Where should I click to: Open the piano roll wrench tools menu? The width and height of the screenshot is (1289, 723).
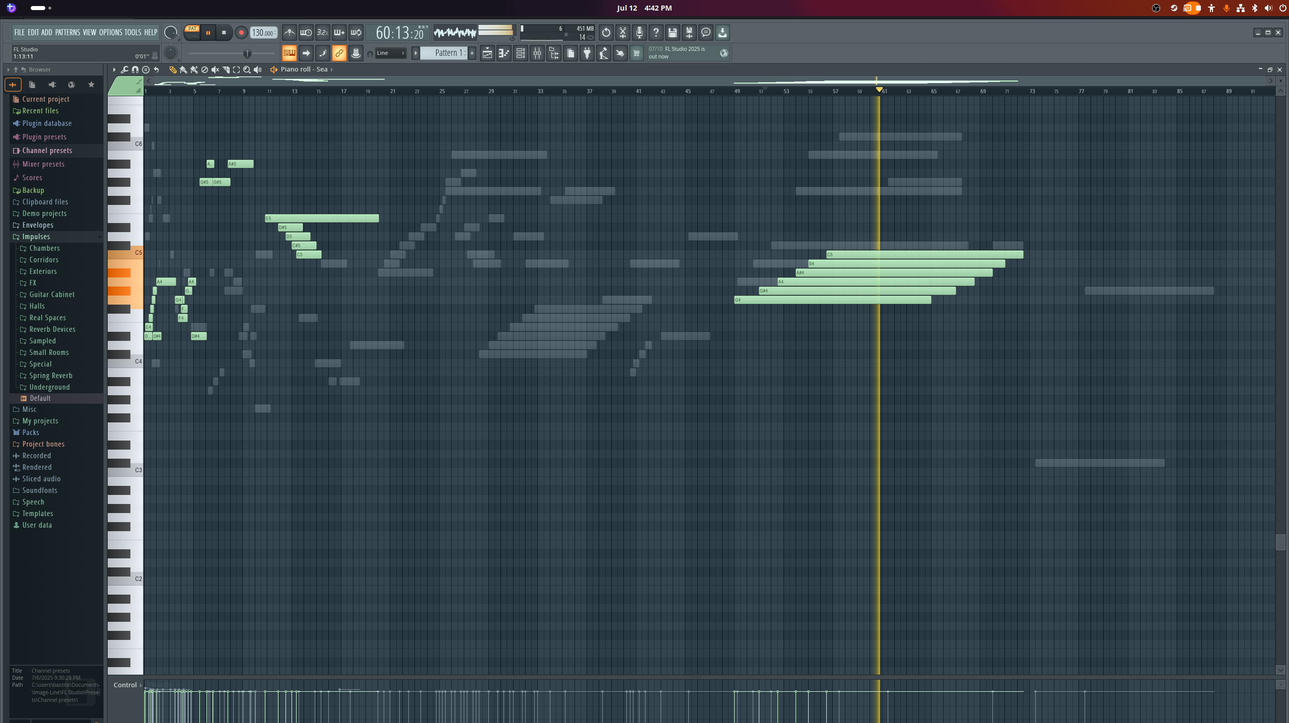point(124,69)
